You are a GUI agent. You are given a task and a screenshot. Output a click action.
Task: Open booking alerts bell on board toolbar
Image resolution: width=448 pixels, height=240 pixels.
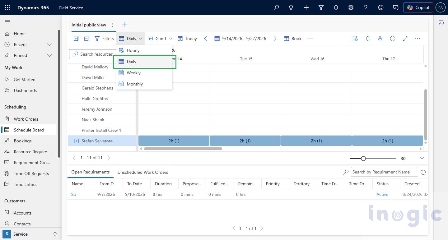pyautogui.click(x=368, y=39)
